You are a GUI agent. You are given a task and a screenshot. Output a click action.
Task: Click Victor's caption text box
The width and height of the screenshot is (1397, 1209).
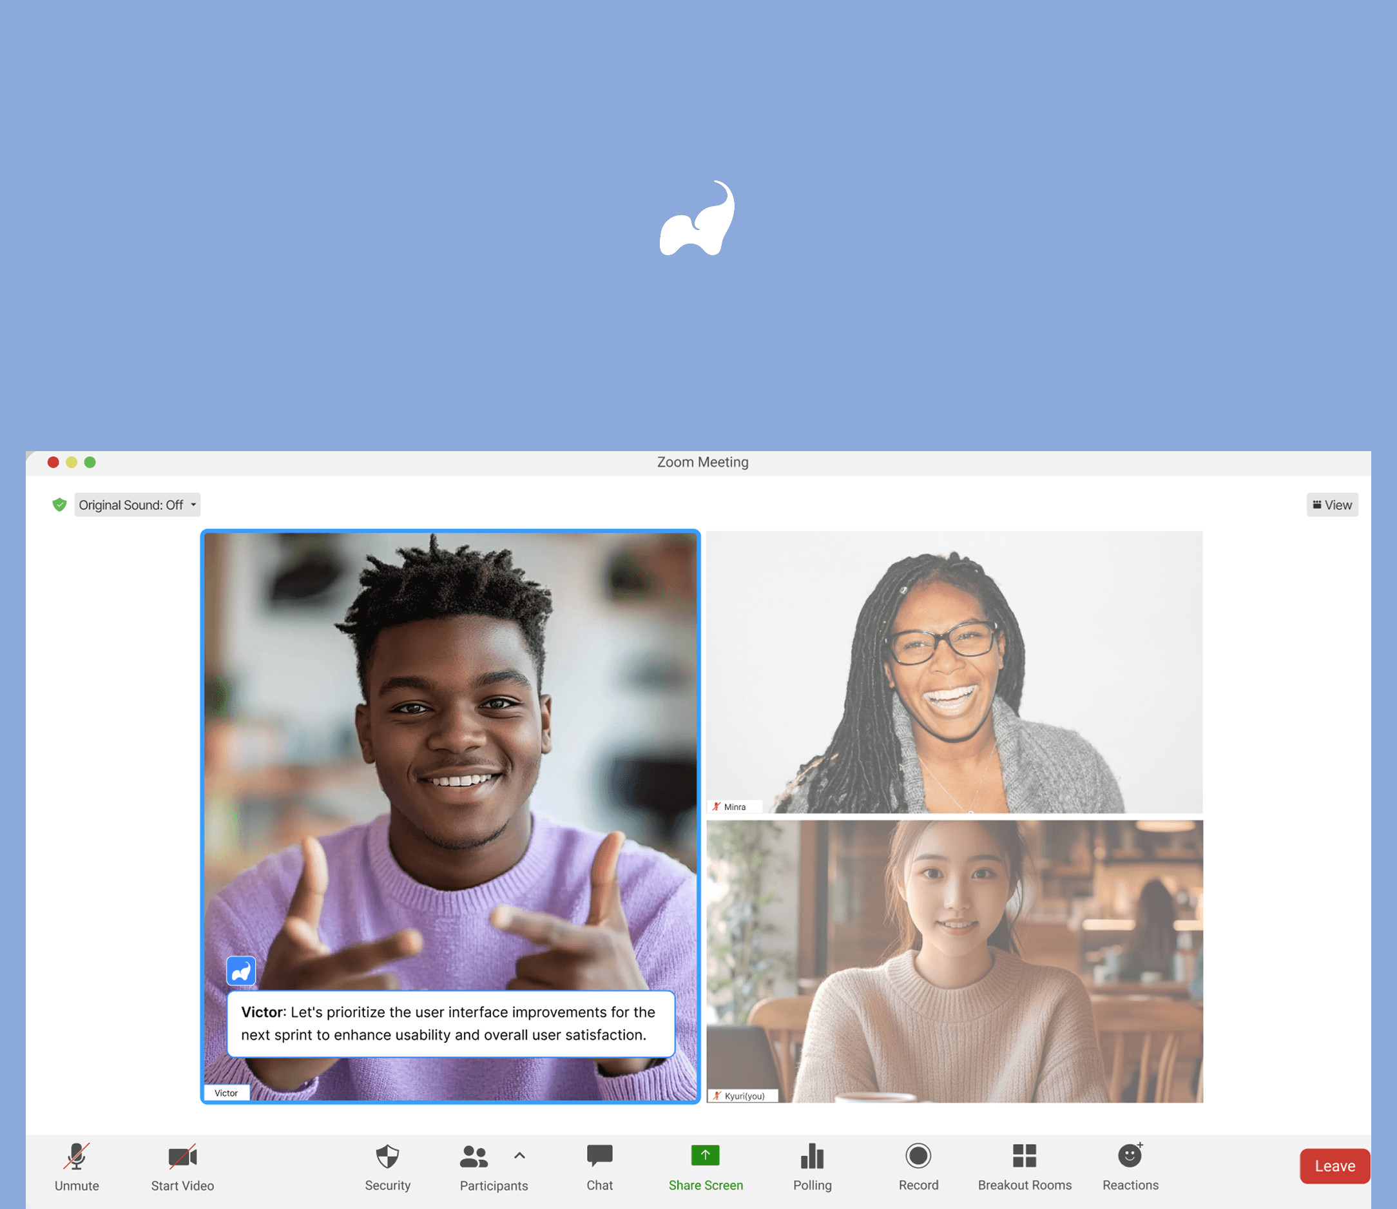[x=450, y=1023]
